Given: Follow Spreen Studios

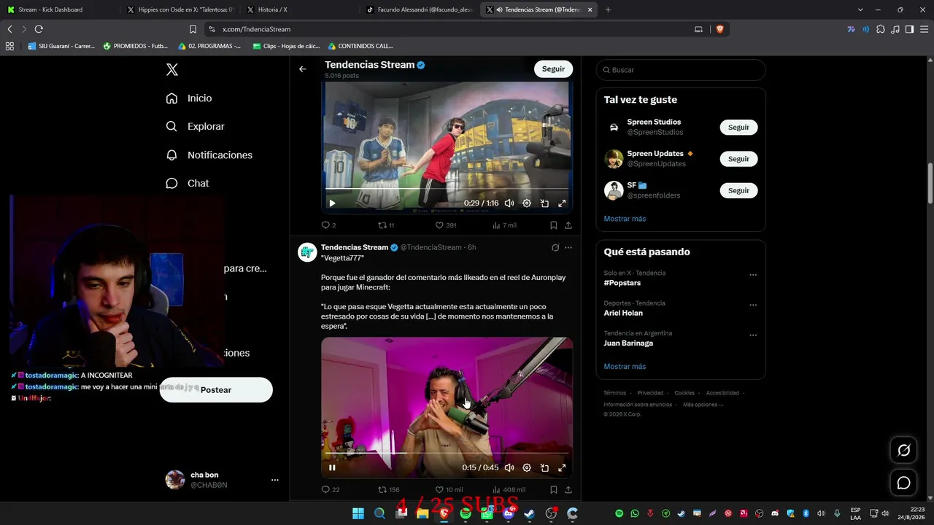Looking at the screenshot, I should point(738,128).
